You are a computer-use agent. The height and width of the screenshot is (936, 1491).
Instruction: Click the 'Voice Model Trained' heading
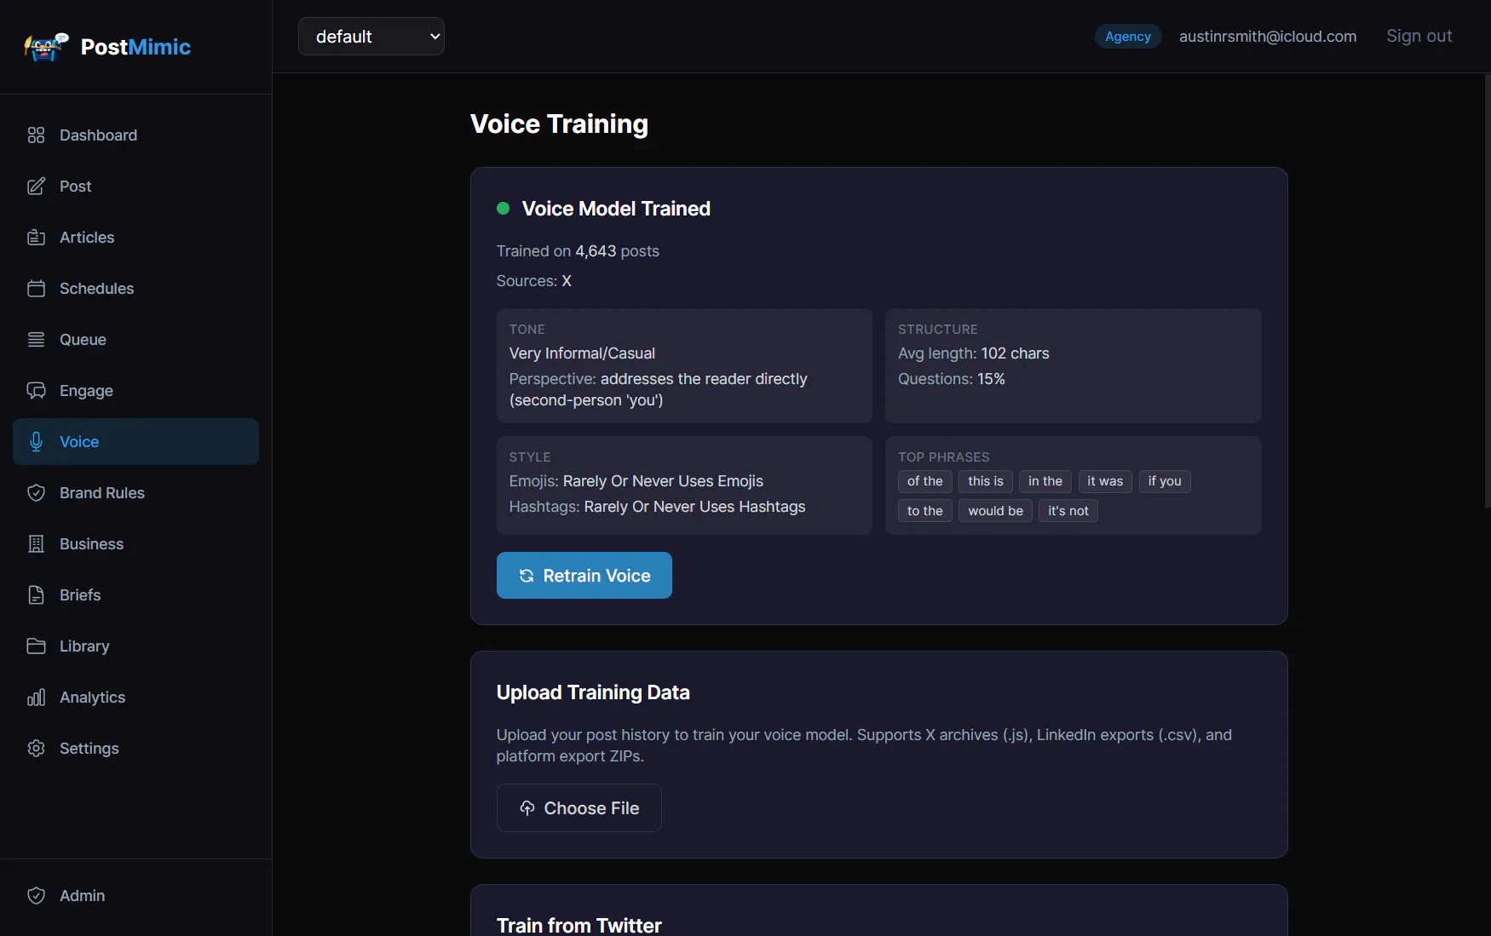click(616, 209)
